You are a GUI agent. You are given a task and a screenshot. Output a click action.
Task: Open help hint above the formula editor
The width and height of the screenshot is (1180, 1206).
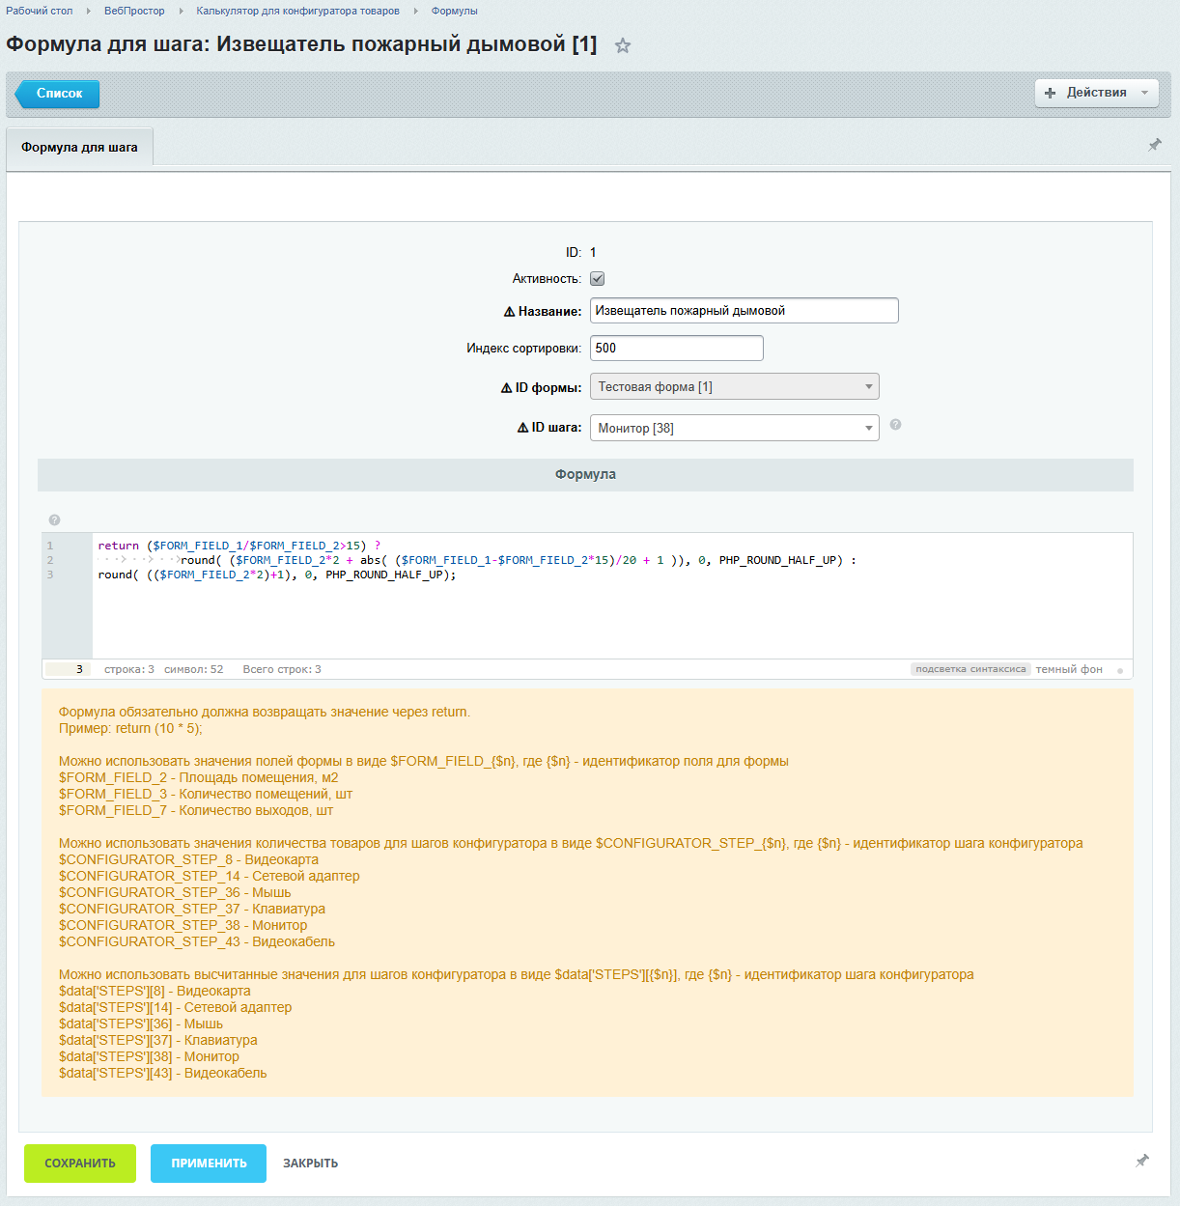pos(54,519)
